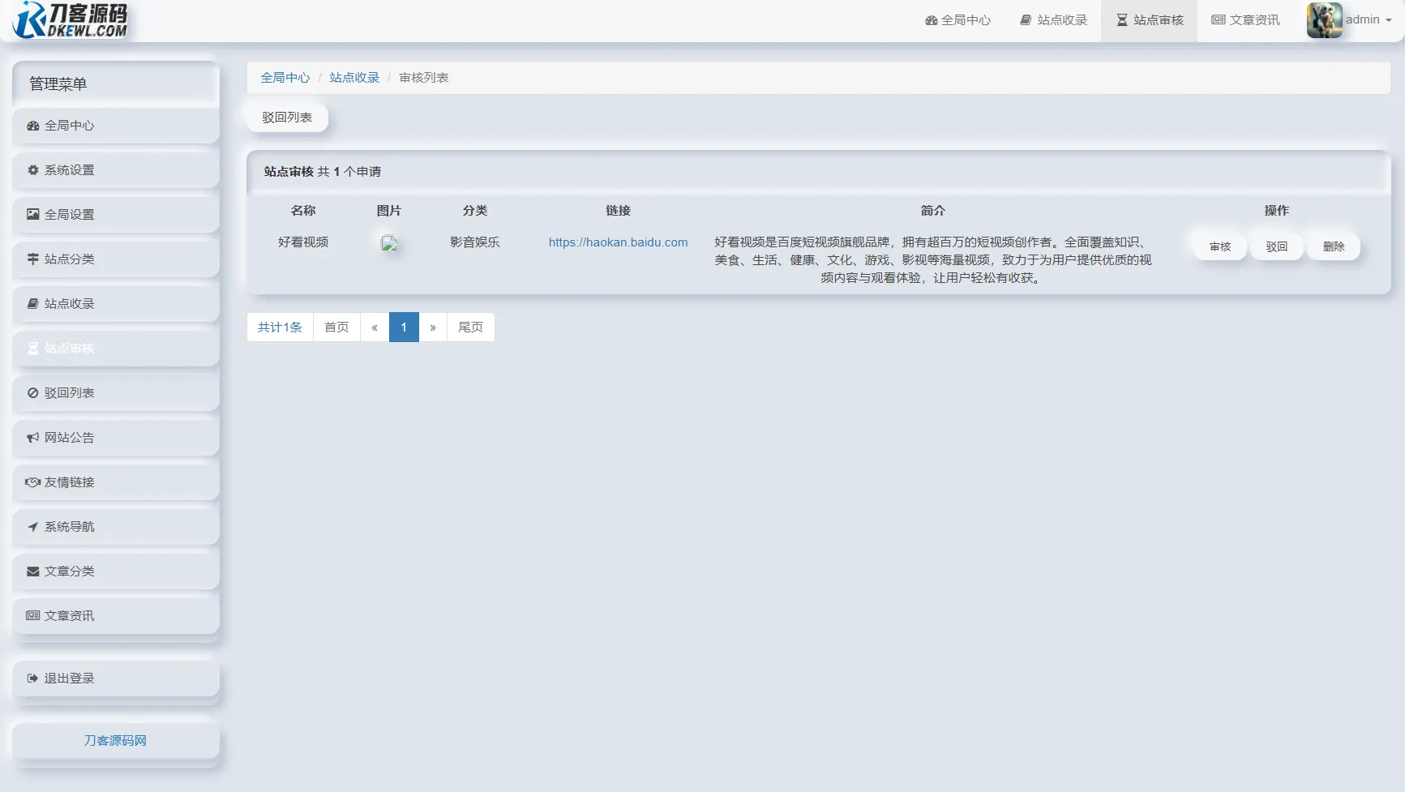Select the paper-plane icon beside 系统导航

coord(32,526)
